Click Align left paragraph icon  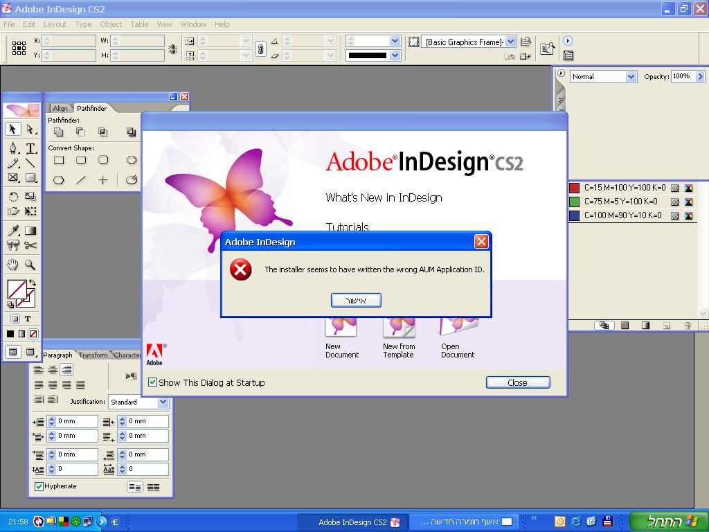click(39, 370)
